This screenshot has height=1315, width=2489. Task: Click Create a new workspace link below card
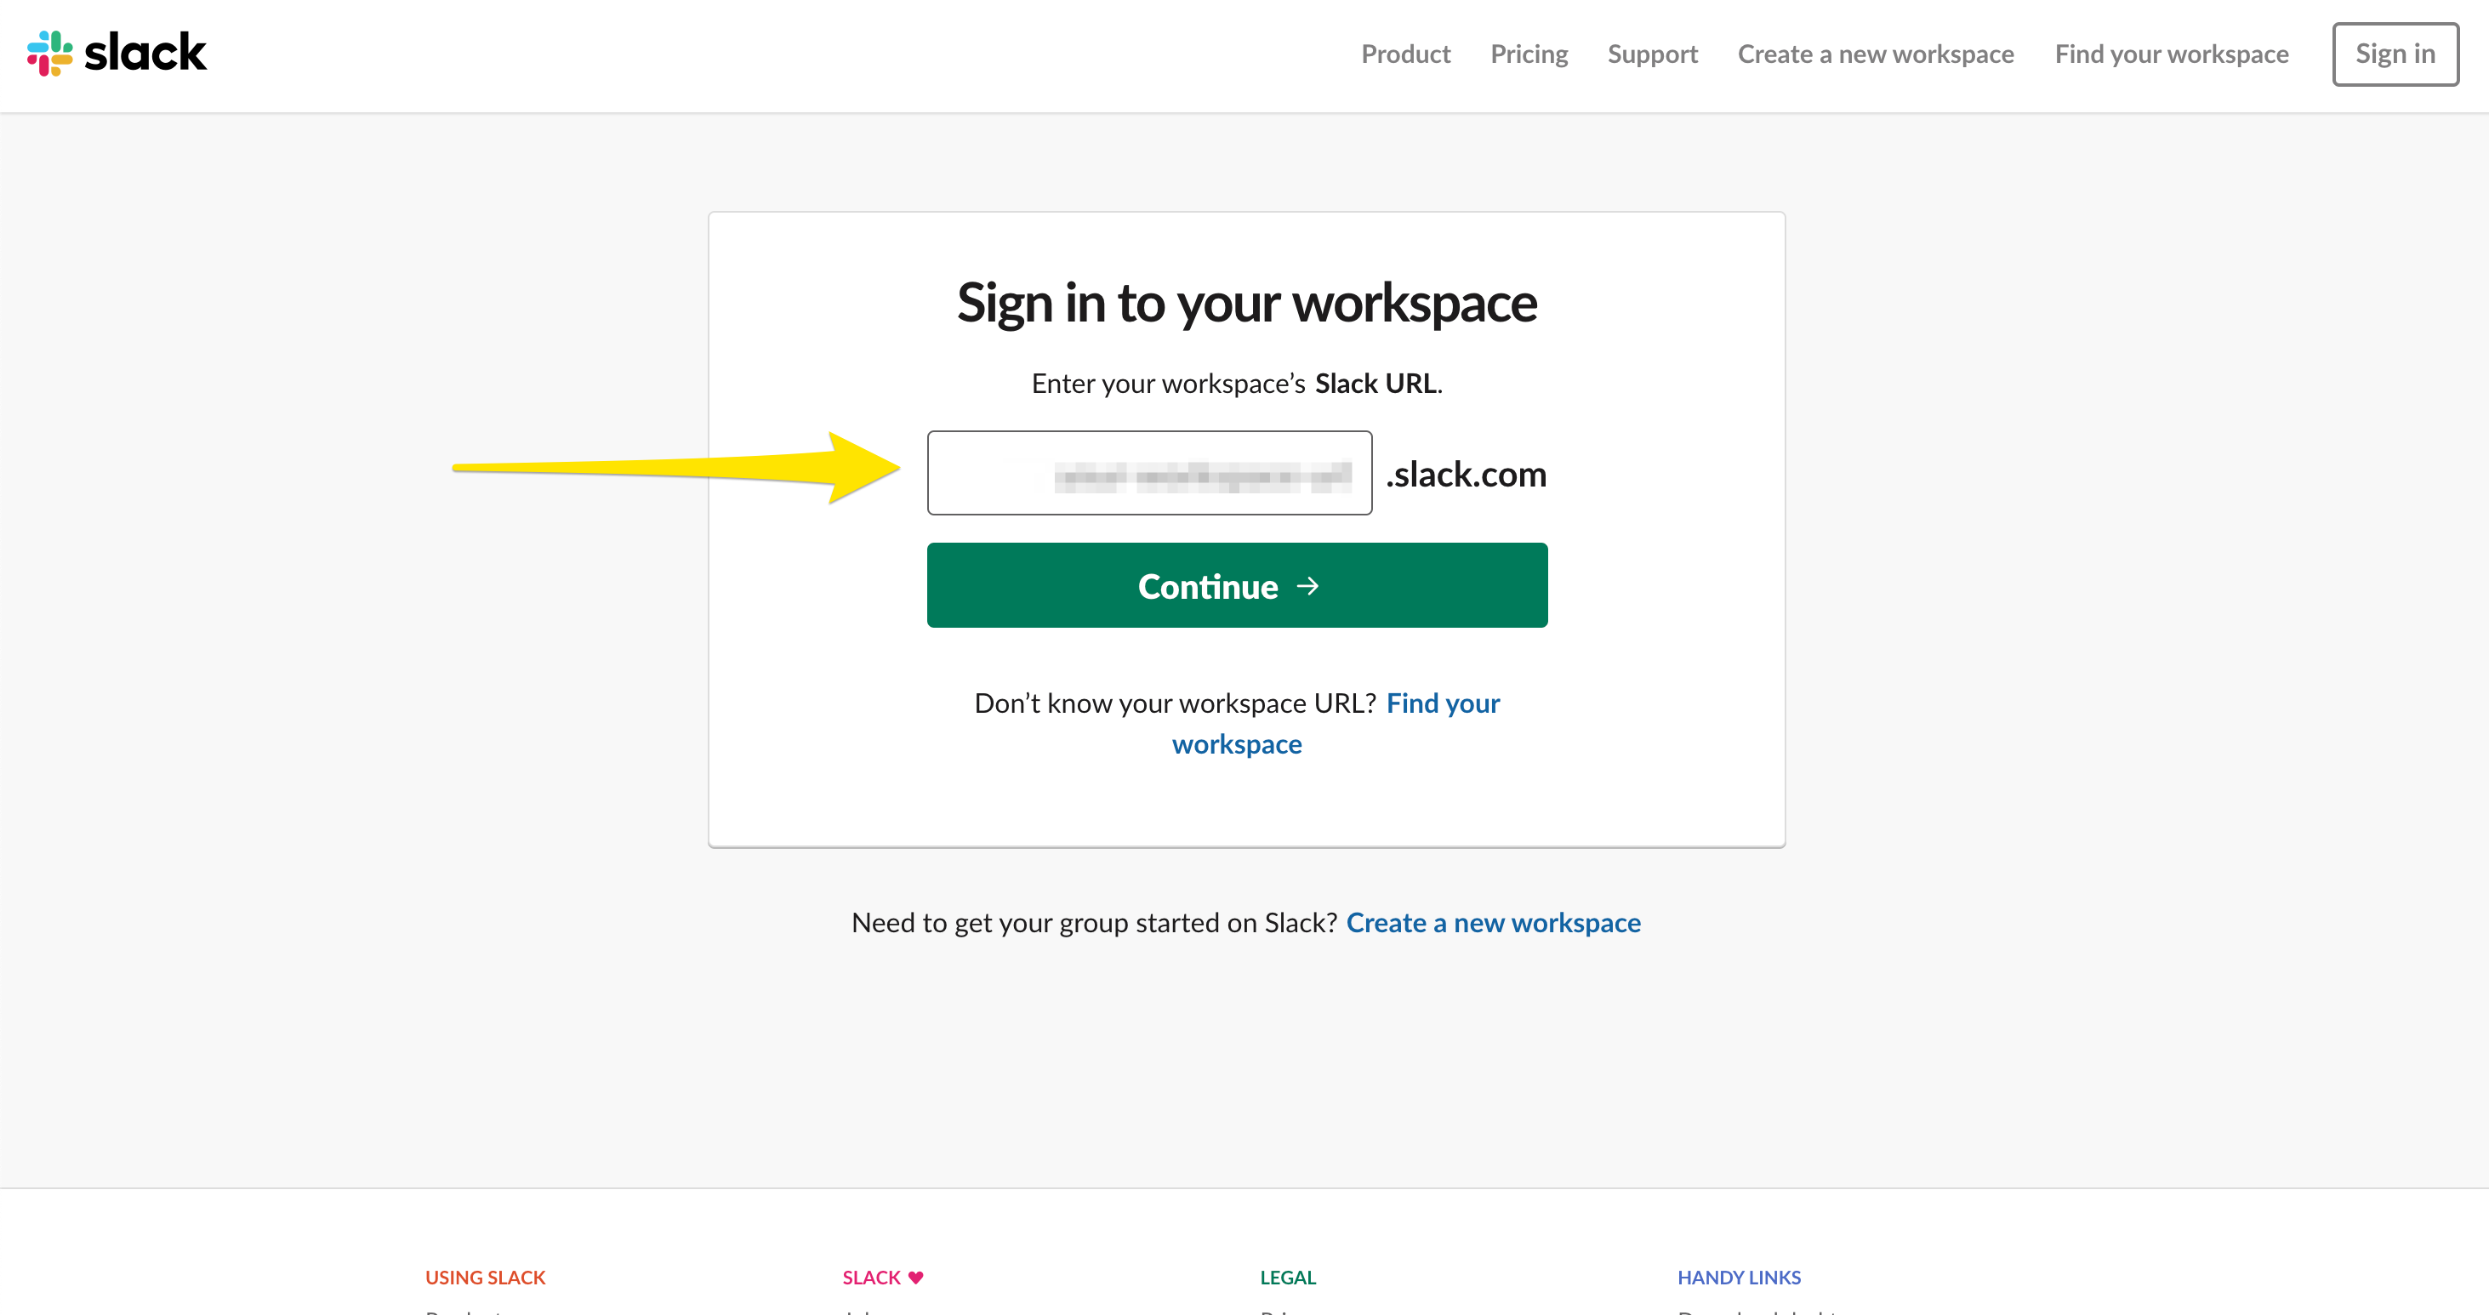coord(1493,922)
